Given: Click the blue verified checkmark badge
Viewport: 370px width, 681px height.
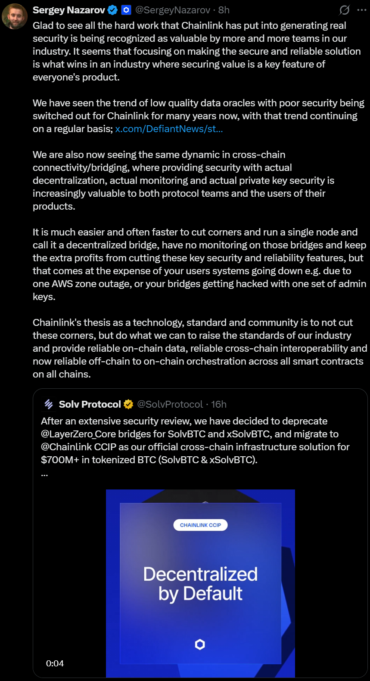Looking at the screenshot, I should pos(112,10).
